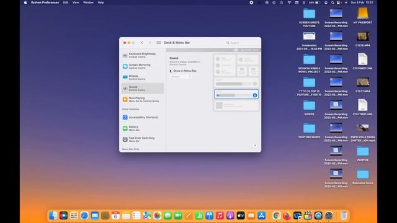Select C1577.MP4 video on desktop
This screenshot has width=397, height=223.
tap(362, 84)
